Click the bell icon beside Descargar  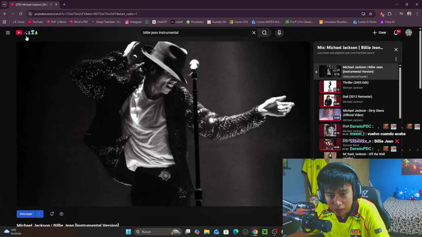52,214
